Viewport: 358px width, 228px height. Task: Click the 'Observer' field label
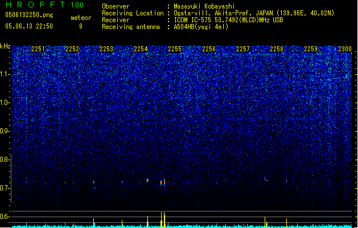[x=116, y=6]
